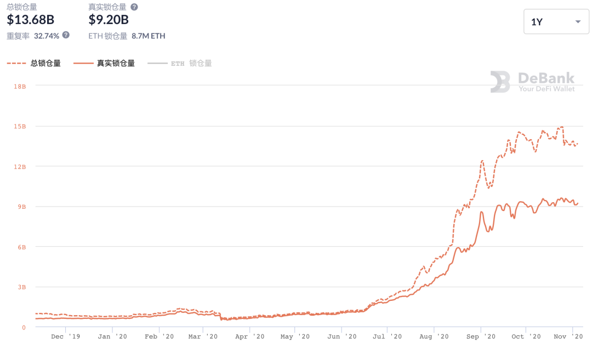The width and height of the screenshot is (592, 348).
Task: Click help icon next to 重复率 32.74%
Action: 66,35
